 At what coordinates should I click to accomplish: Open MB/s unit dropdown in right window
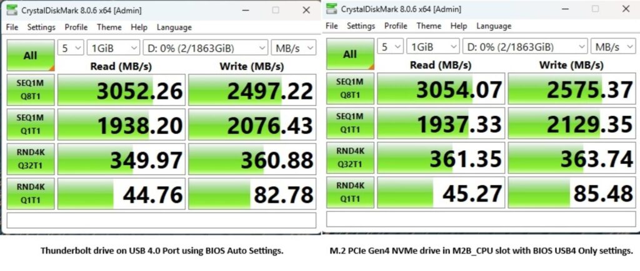613,47
